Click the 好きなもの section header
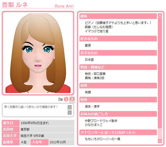166x147 pixels. tap(118, 39)
